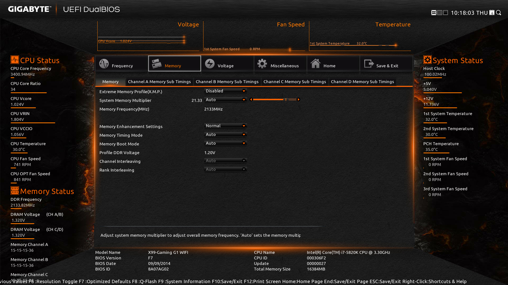Click the Voltage graph panel title
The width and height of the screenshot is (508, 285).
(188, 25)
